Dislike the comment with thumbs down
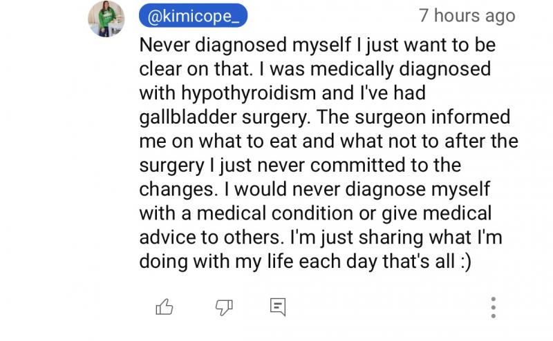This screenshot has height=341, width=553. tap(224, 307)
